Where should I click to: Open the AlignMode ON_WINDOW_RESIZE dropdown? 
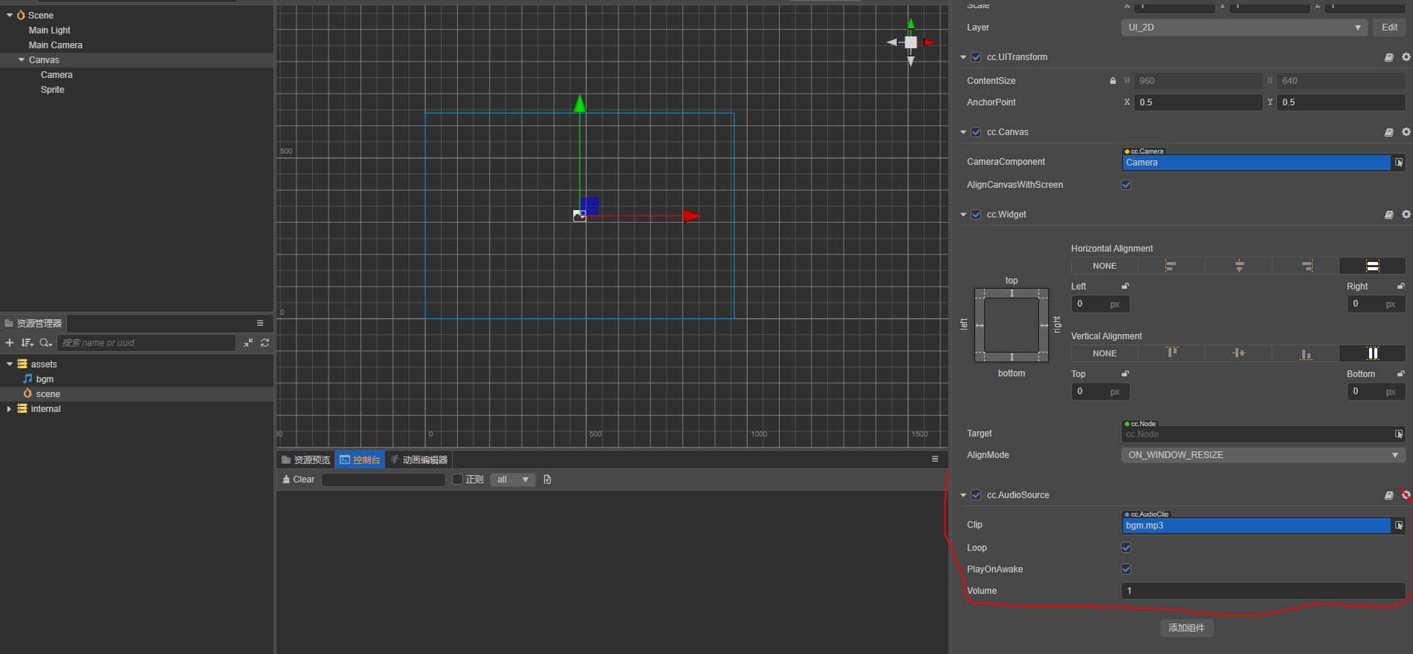click(x=1263, y=455)
